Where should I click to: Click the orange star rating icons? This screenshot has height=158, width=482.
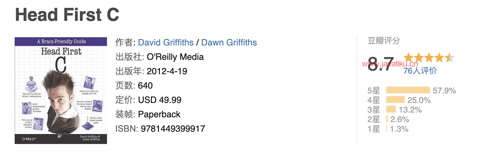[429, 57]
